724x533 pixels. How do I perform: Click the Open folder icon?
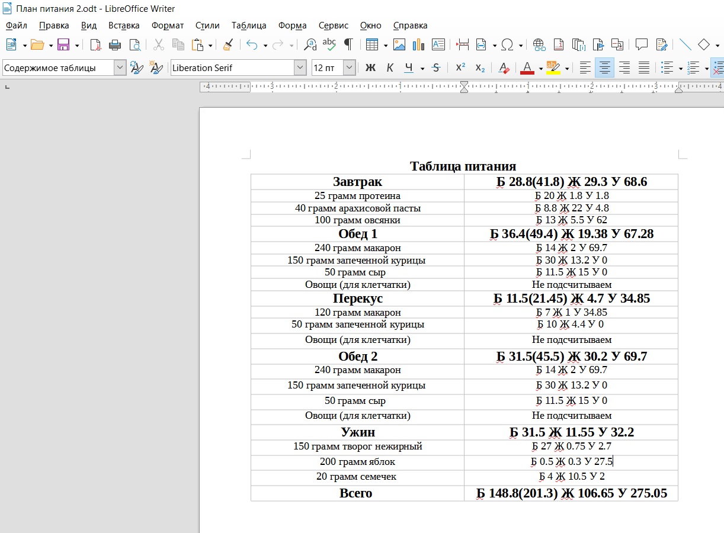pyautogui.click(x=37, y=44)
